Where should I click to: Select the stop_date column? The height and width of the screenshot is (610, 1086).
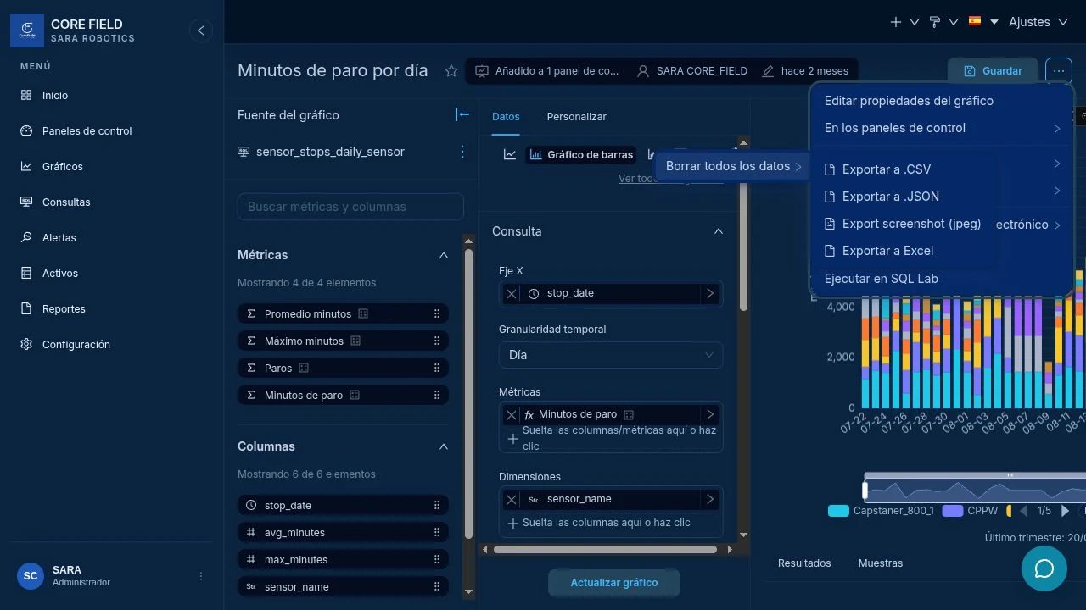(343, 506)
